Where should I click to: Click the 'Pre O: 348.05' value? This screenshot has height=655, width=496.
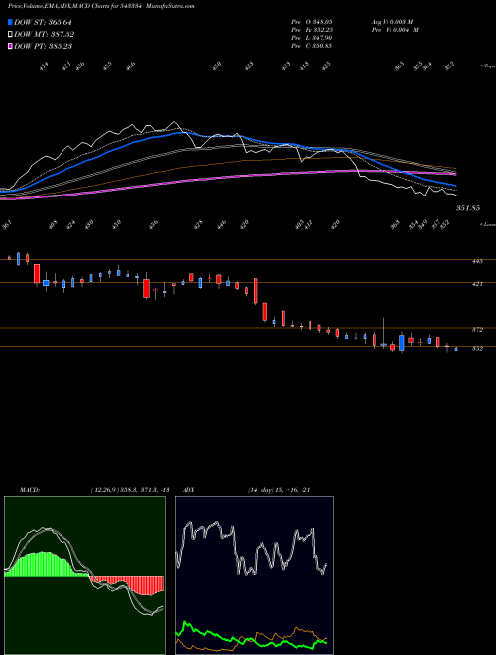(x=311, y=21)
